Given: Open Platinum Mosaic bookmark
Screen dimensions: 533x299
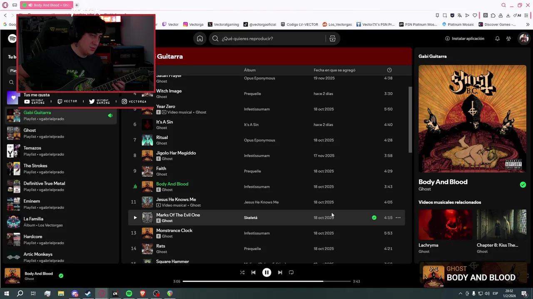Looking at the screenshot, I should point(458,25).
